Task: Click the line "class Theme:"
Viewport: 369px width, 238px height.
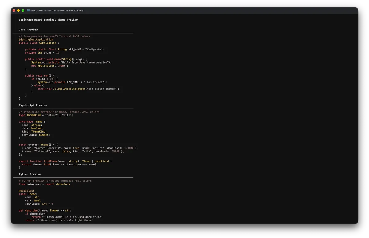Action: (28, 194)
